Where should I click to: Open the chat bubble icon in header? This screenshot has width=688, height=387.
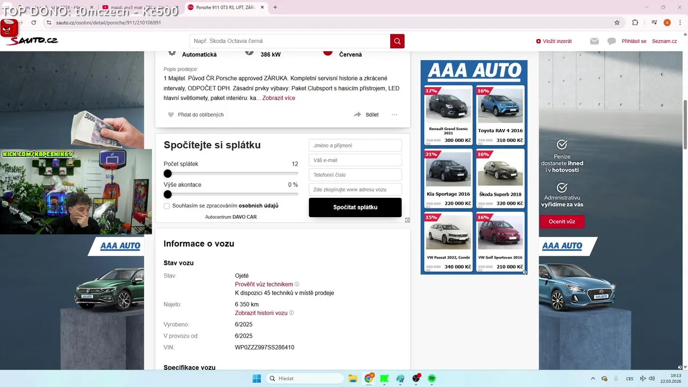click(x=611, y=41)
